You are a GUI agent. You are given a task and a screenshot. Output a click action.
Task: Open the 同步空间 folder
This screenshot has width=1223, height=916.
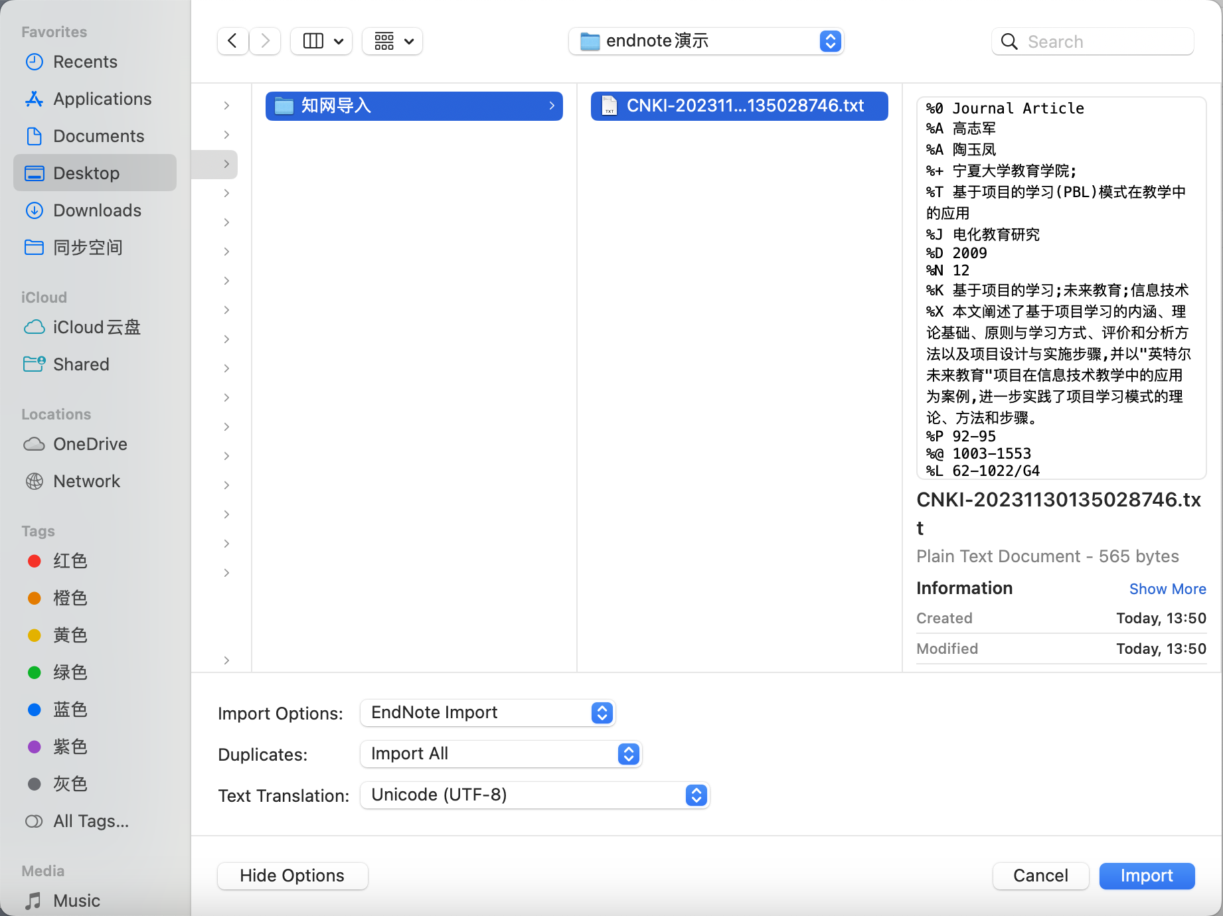coord(87,247)
